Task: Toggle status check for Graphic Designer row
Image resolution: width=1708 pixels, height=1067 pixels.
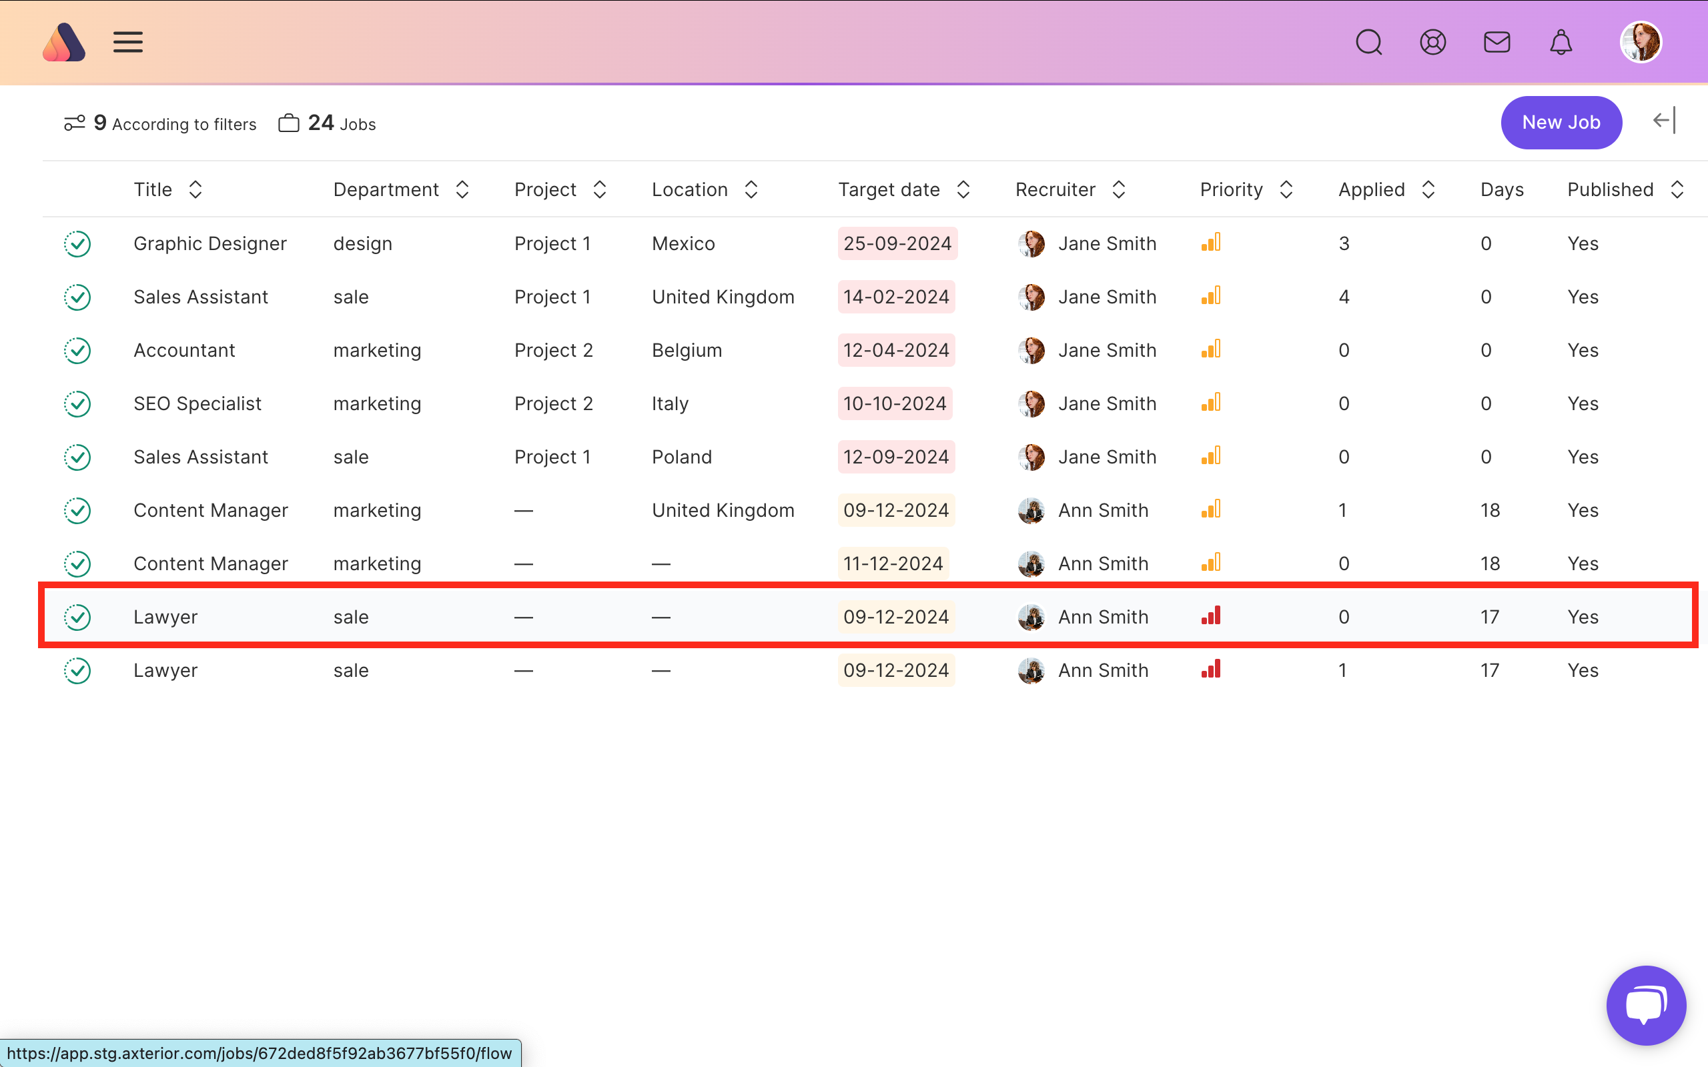Action: tap(77, 244)
